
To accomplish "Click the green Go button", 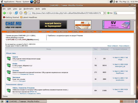I will 110,13.
